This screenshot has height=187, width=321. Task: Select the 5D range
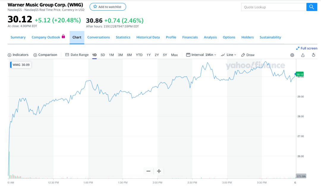click(103, 55)
